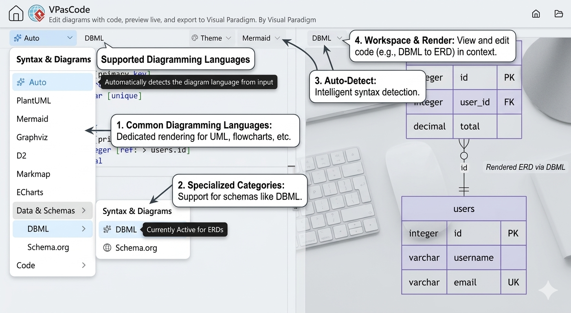
Task: Click the total cell in the upper table
Action: [x=475, y=126]
